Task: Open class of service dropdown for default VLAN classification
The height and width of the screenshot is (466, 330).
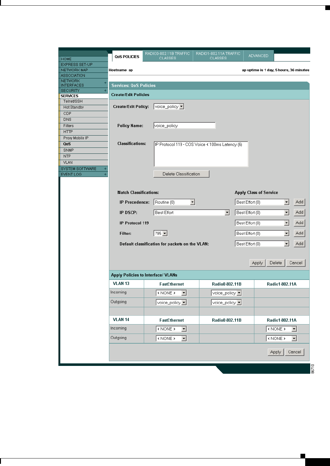Action: tap(262, 244)
